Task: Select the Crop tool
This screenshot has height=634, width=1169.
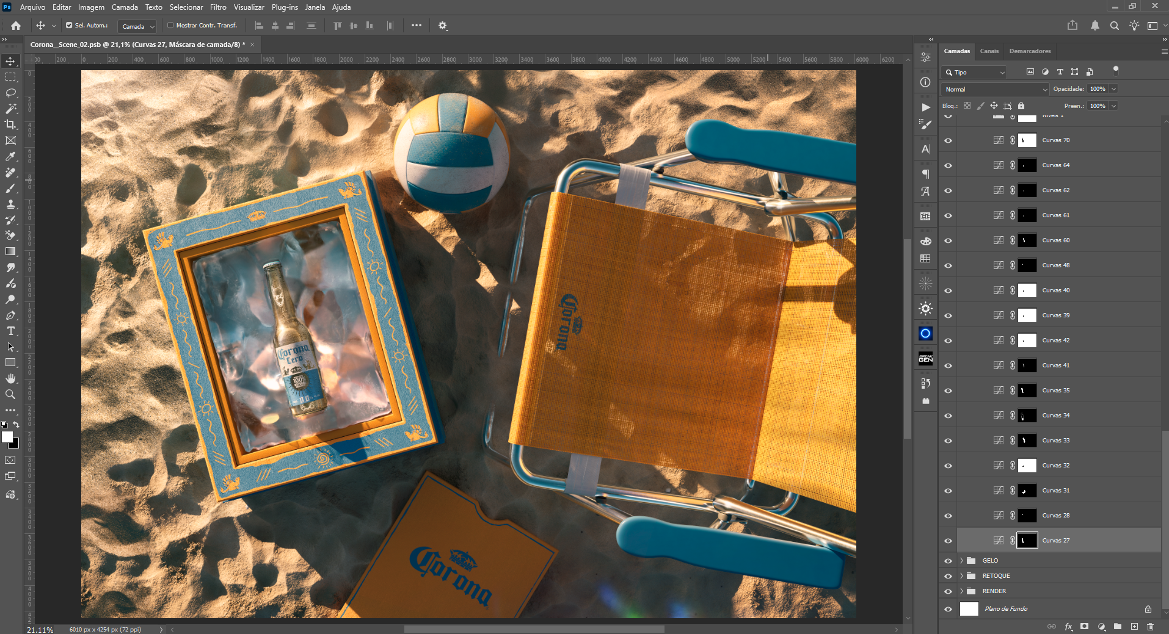Action: pos(10,124)
